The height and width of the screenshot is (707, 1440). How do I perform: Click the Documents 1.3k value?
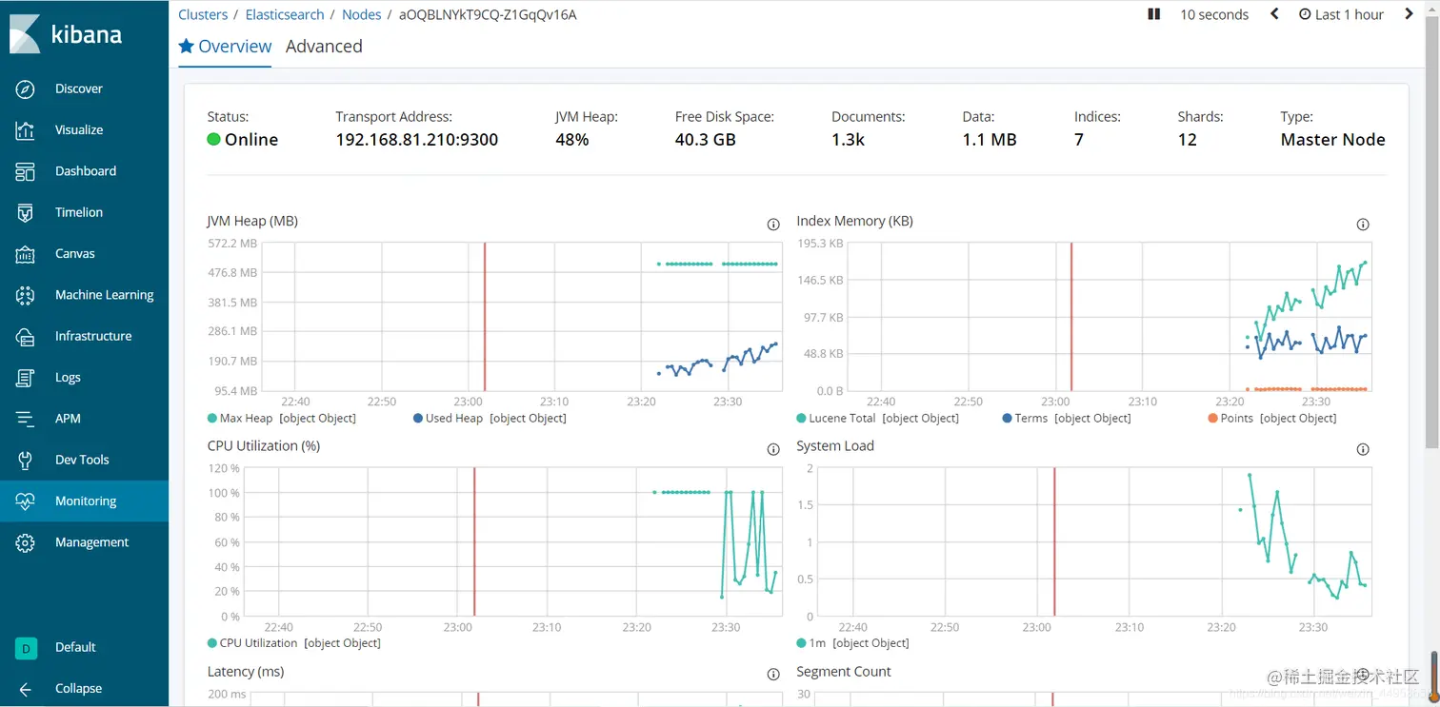click(x=848, y=140)
